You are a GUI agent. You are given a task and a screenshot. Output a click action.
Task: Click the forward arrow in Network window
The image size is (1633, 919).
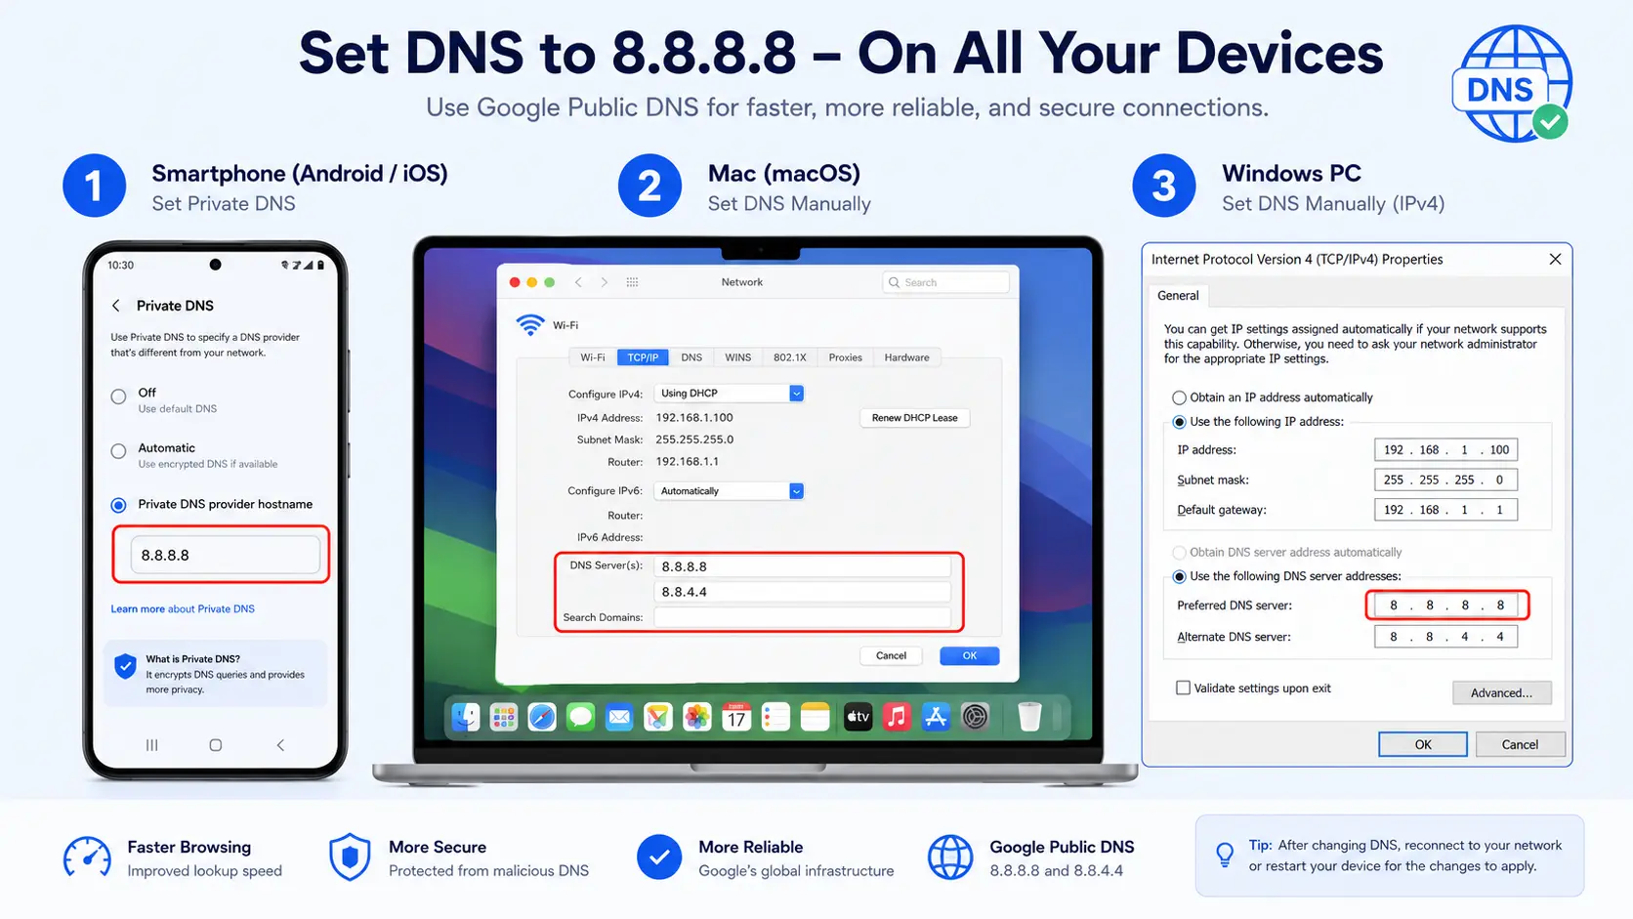605,282
